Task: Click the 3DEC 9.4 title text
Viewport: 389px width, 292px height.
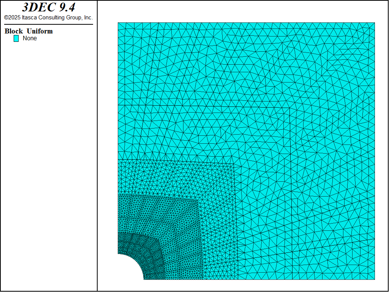Action: (x=48, y=8)
